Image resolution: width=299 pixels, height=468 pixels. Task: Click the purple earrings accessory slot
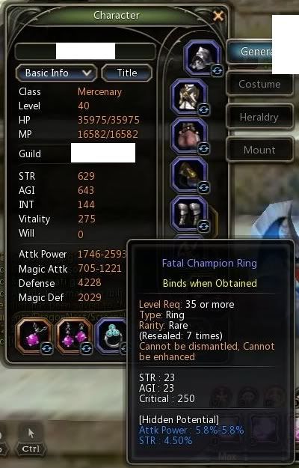[74, 335]
